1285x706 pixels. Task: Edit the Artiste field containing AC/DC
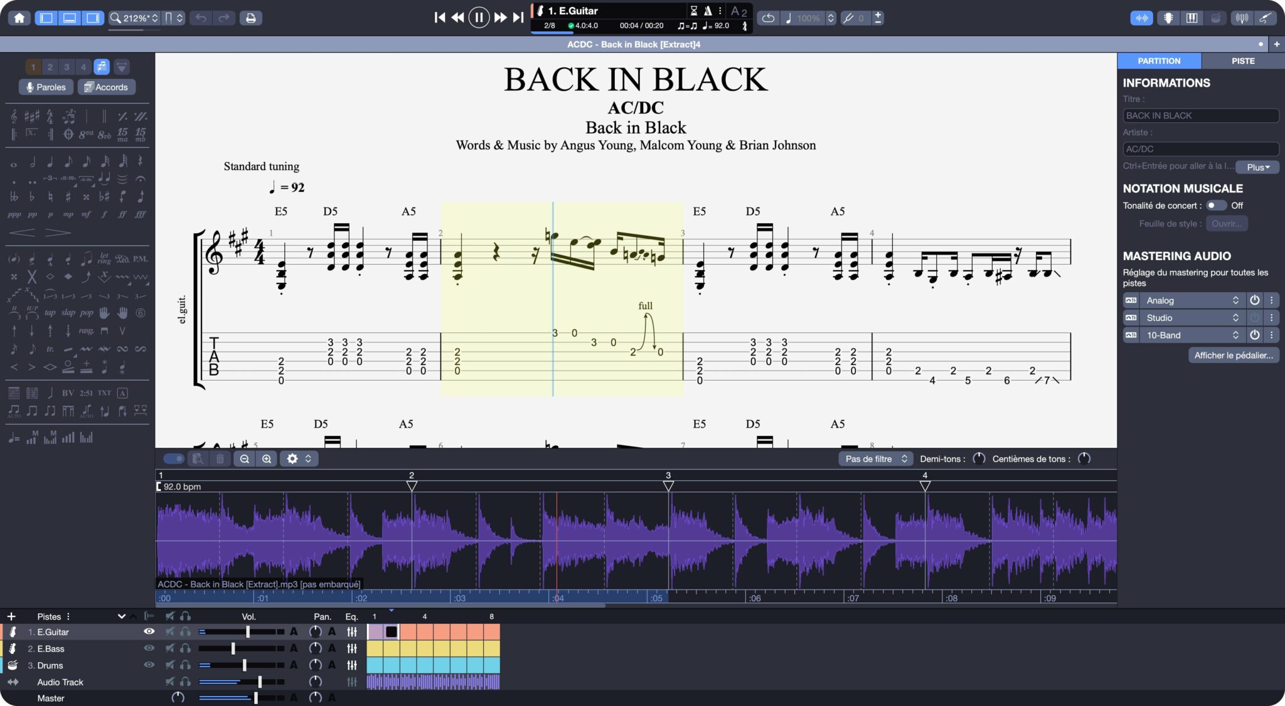click(x=1200, y=149)
